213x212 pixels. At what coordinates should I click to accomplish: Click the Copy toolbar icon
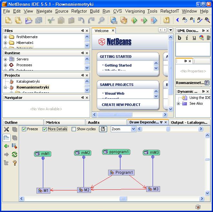pyautogui.click(x=61, y=20)
